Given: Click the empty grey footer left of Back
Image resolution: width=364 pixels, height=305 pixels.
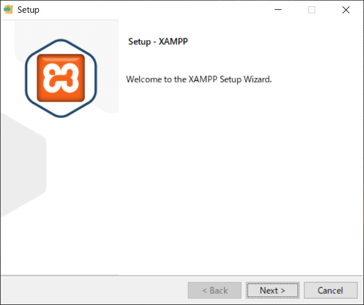Looking at the screenshot, I should pos(94,290).
